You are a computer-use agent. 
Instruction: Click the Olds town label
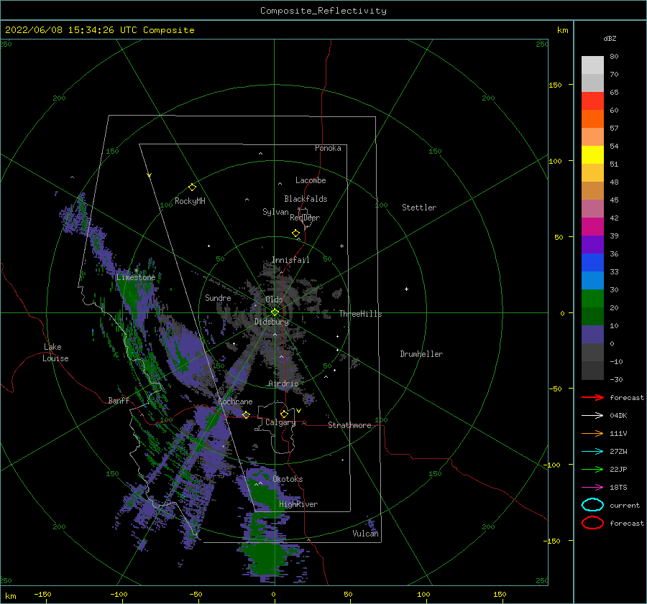(274, 299)
